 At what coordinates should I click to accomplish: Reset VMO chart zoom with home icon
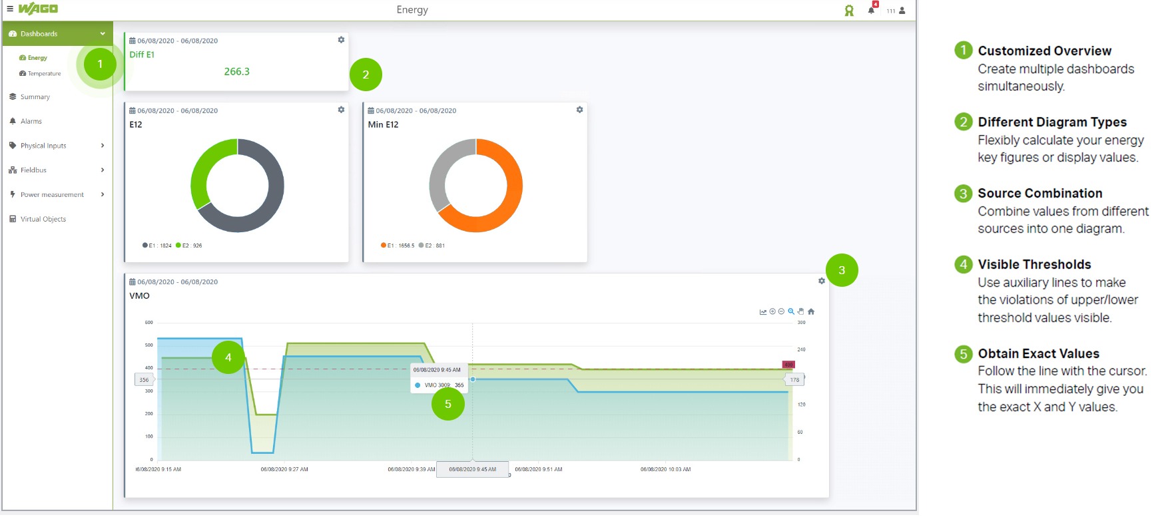tap(811, 311)
